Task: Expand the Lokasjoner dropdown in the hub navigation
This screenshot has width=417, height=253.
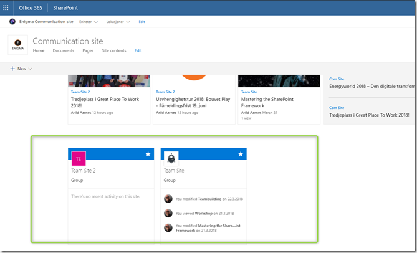Action: click(118, 22)
